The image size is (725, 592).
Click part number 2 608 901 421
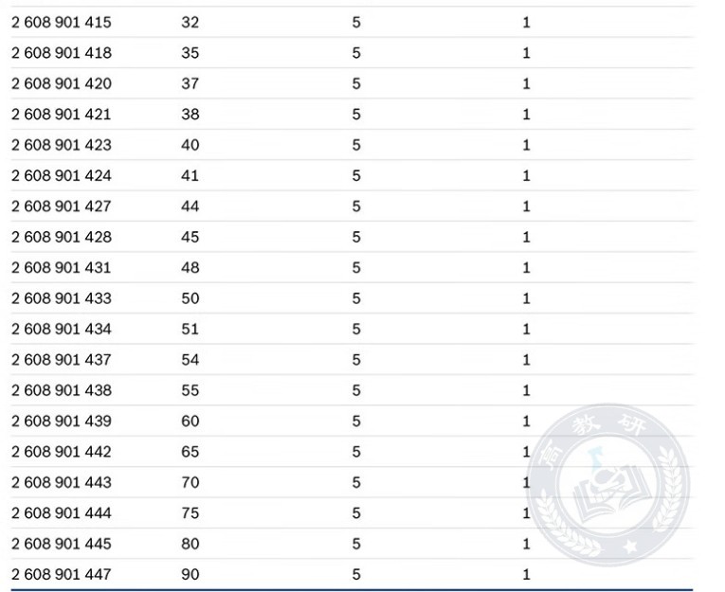click(x=62, y=115)
